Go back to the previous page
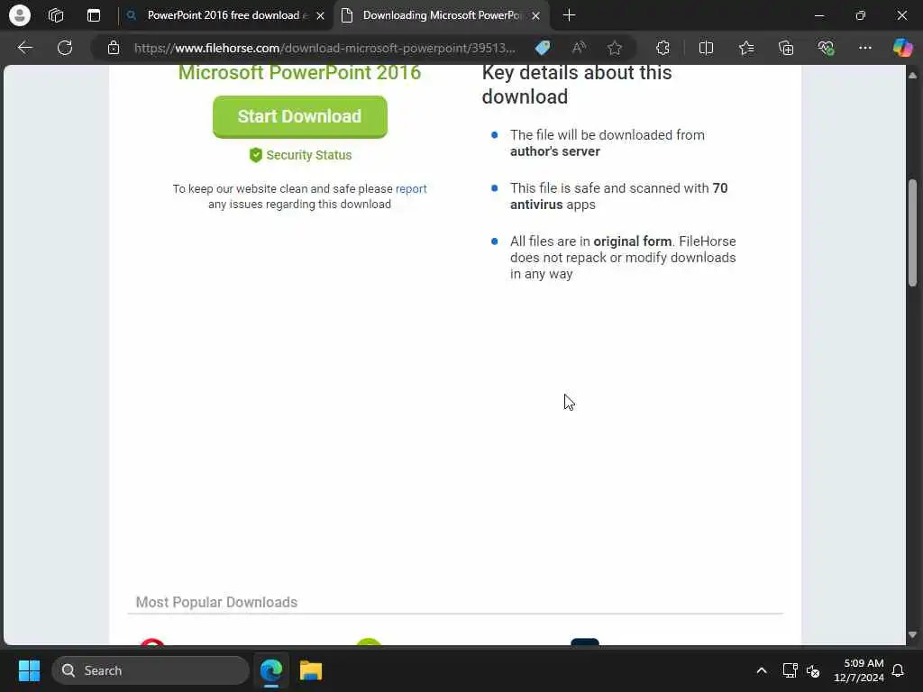This screenshot has width=923, height=692. click(24, 48)
